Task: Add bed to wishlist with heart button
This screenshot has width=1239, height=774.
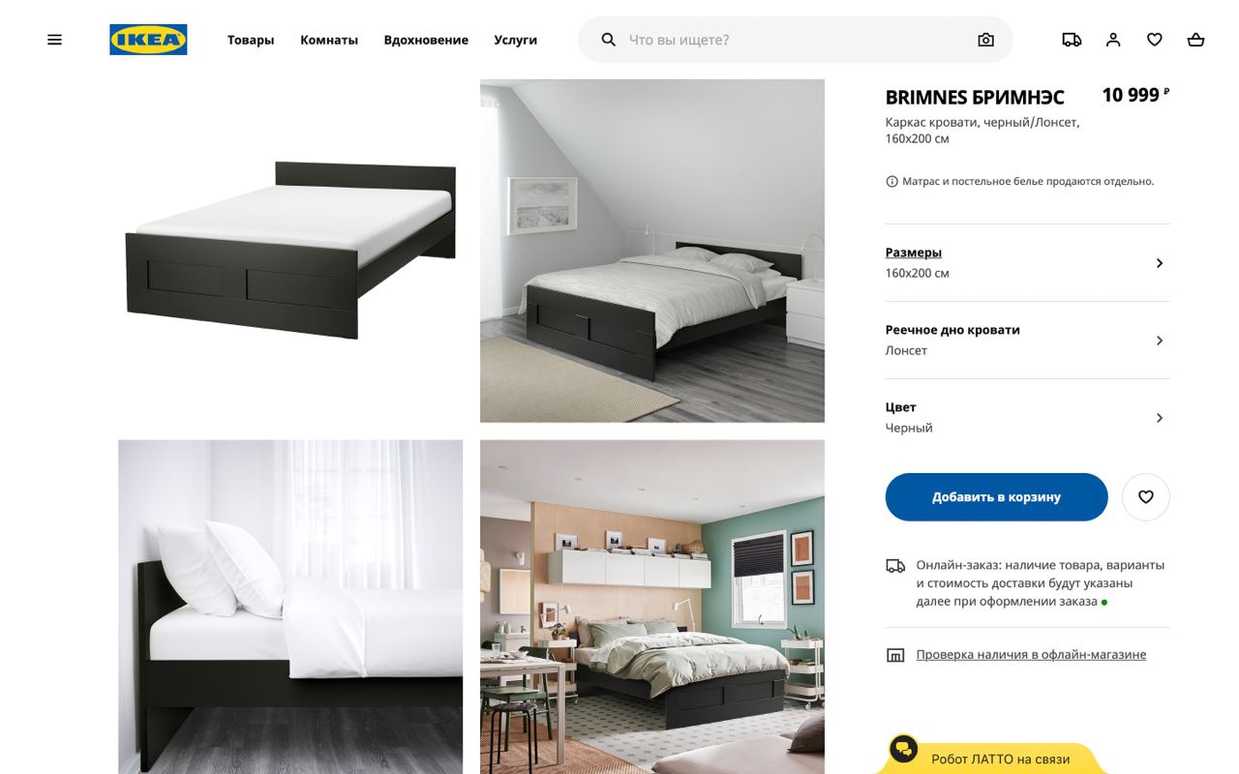Action: tap(1146, 497)
